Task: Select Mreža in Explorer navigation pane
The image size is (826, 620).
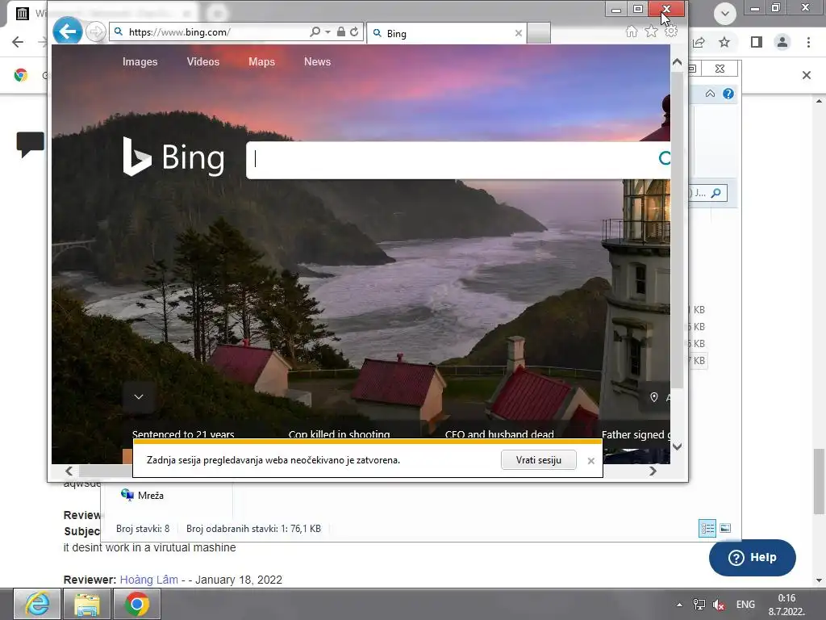Action: tap(142, 495)
